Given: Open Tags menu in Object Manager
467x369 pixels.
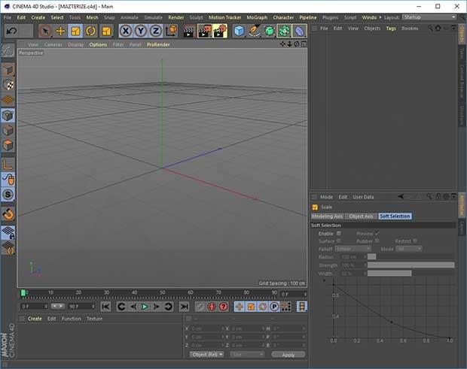Looking at the screenshot, I should pyautogui.click(x=391, y=29).
